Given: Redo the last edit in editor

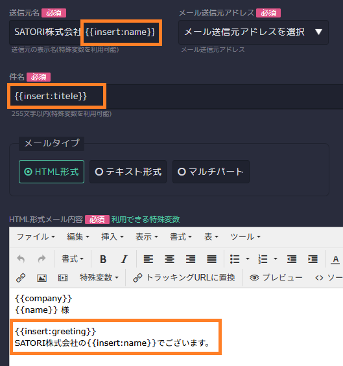Looking at the screenshot, I should click(x=41, y=259).
